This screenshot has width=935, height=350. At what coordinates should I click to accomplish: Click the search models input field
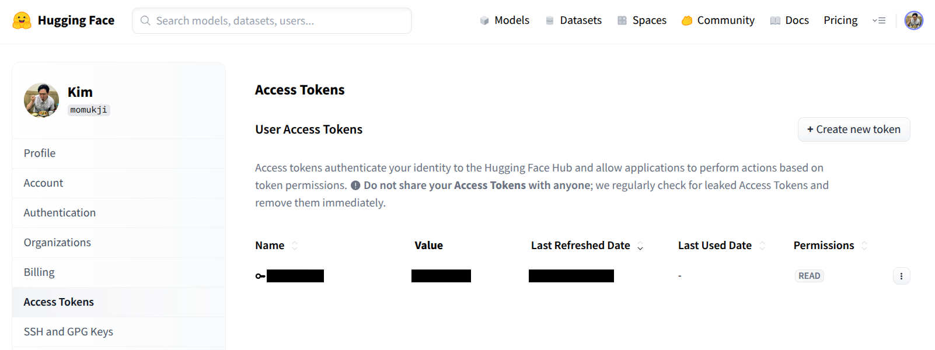[x=280, y=21]
